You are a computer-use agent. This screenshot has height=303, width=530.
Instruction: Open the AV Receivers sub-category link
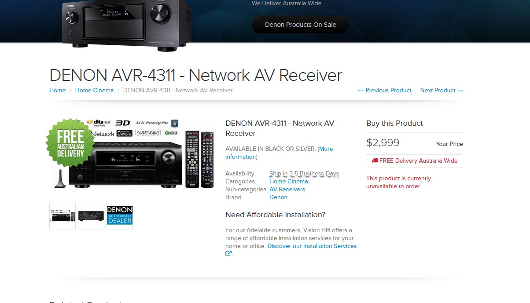click(x=287, y=189)
